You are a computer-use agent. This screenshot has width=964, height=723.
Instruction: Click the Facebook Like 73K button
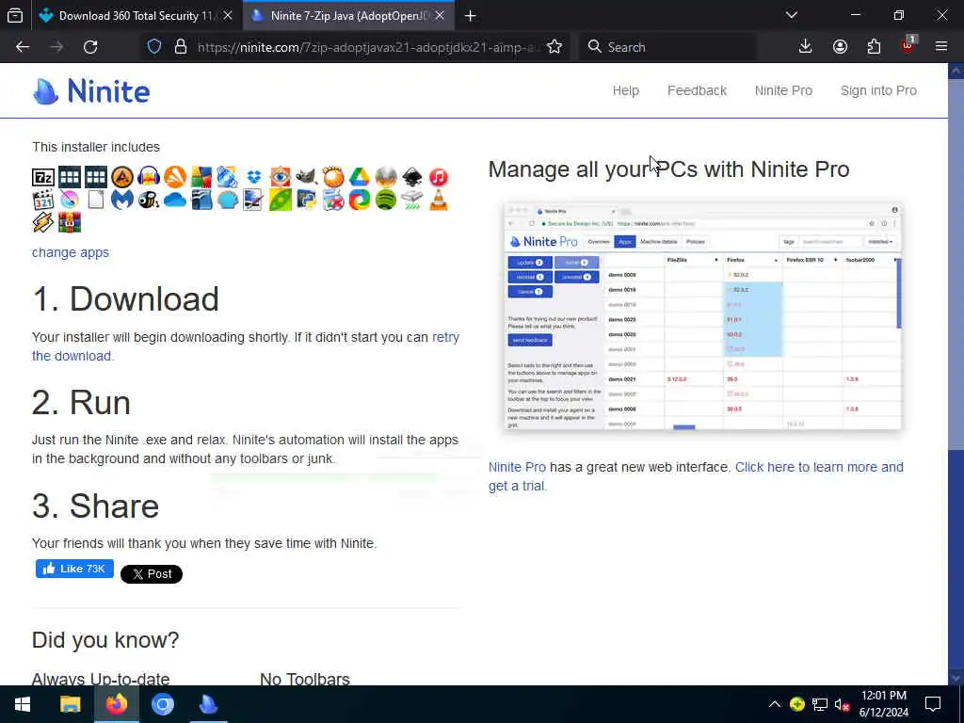coord(74,569)
